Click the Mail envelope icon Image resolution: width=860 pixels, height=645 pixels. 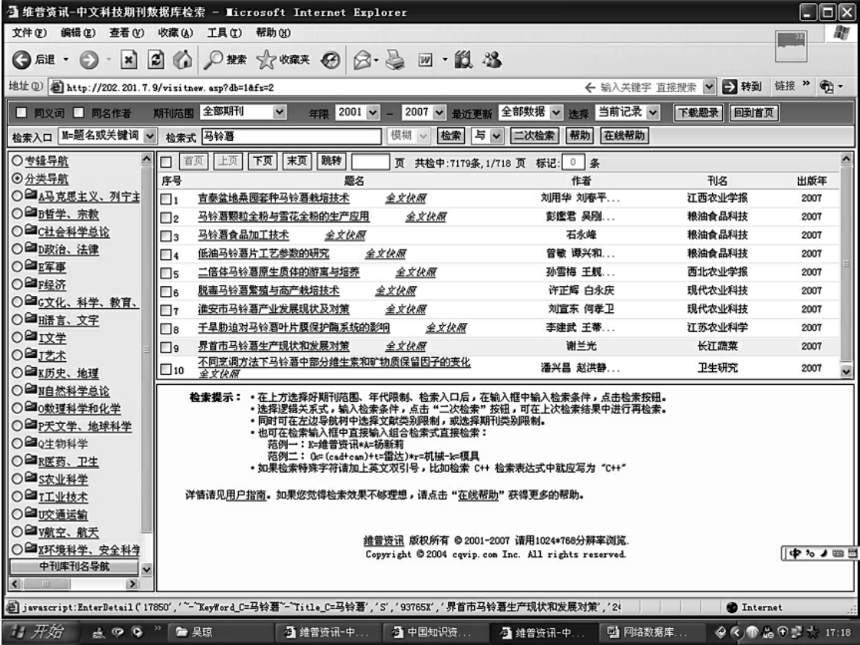coord(362,60)
